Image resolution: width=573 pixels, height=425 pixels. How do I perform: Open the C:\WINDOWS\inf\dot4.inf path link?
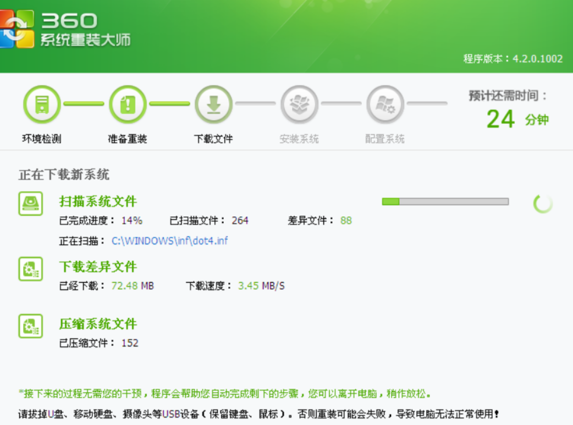tap(169, 241)
